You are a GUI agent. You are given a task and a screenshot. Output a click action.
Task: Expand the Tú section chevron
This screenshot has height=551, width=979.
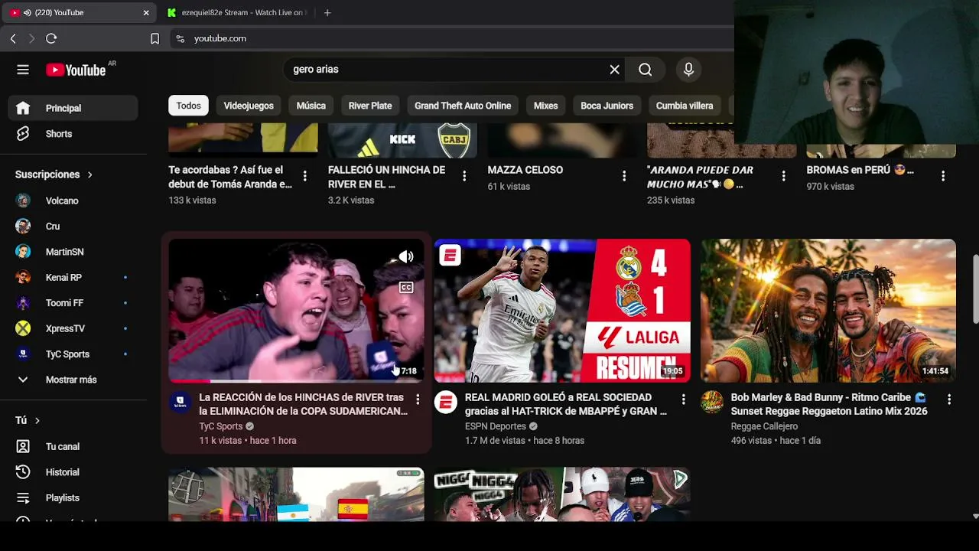pyautogui.click(x=37, y=420)
